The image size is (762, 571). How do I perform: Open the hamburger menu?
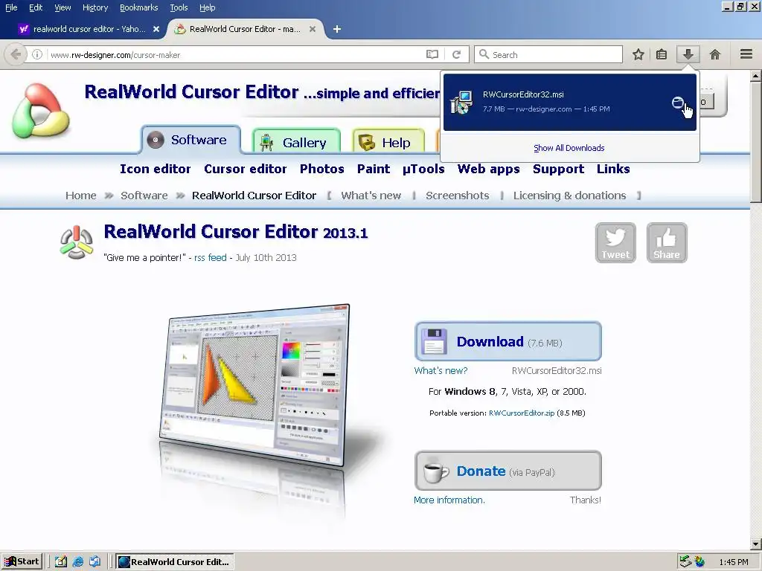pyautogui.click(x=746, y=54)
